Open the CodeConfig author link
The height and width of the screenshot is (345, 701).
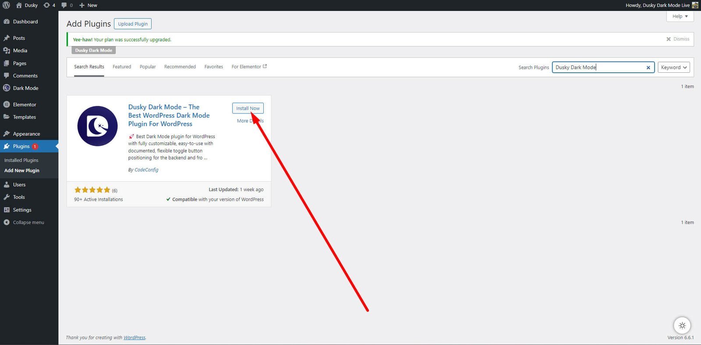point(146,170)
